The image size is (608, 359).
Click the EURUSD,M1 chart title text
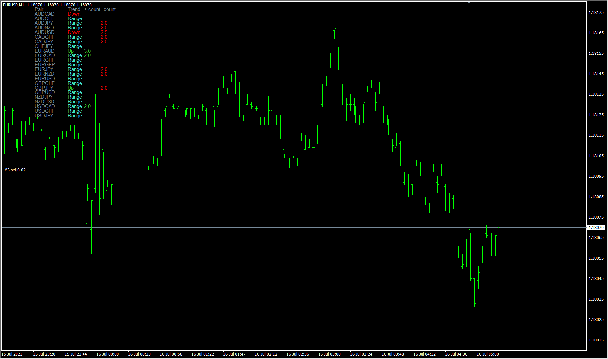point(14,5)
